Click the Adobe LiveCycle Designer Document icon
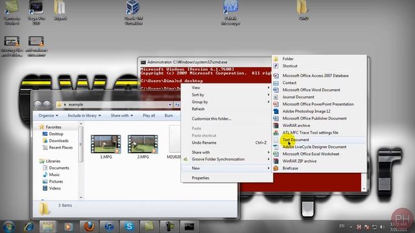 (x=276, y=147)
